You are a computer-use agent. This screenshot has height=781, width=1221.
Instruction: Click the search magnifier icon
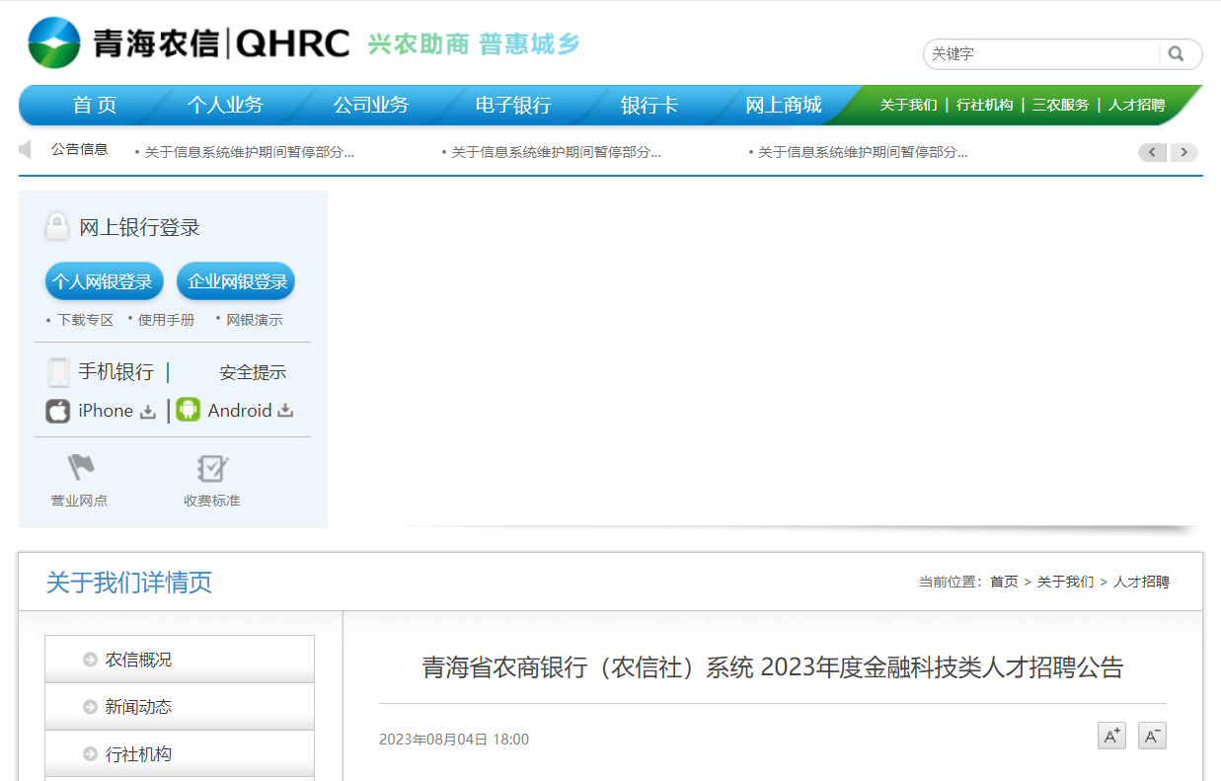tap(1176, 54)
